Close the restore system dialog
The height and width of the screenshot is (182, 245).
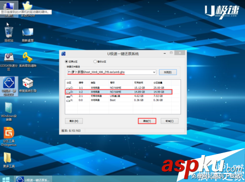(180, 53)
